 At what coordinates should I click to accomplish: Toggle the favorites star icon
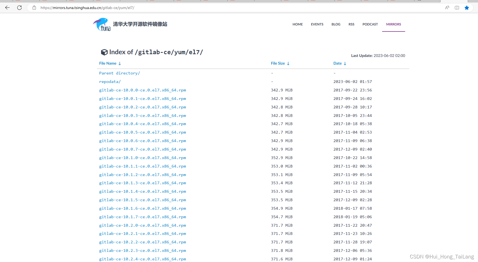coord(467,8)
